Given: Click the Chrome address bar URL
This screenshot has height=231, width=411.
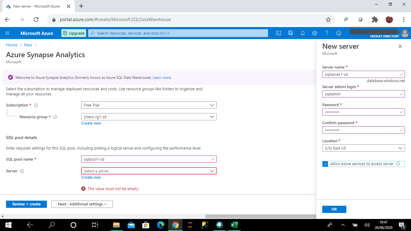Looking at the screenshot, I should coord(115,20).
